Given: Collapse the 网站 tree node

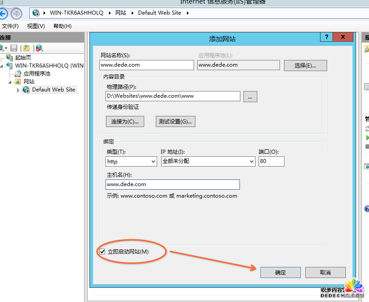Looking at the screenshot, I should (10, 82).
